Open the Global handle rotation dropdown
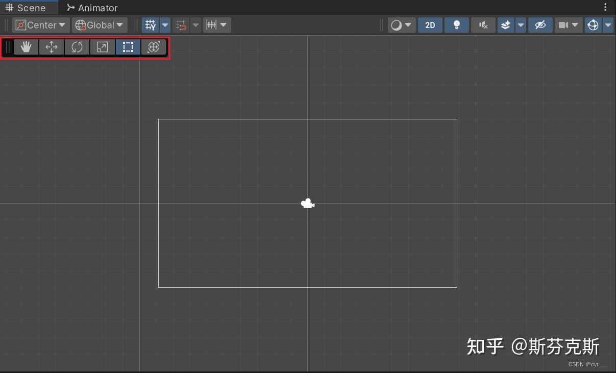Screen dimensions: 616x373 [x=100, y=25]
